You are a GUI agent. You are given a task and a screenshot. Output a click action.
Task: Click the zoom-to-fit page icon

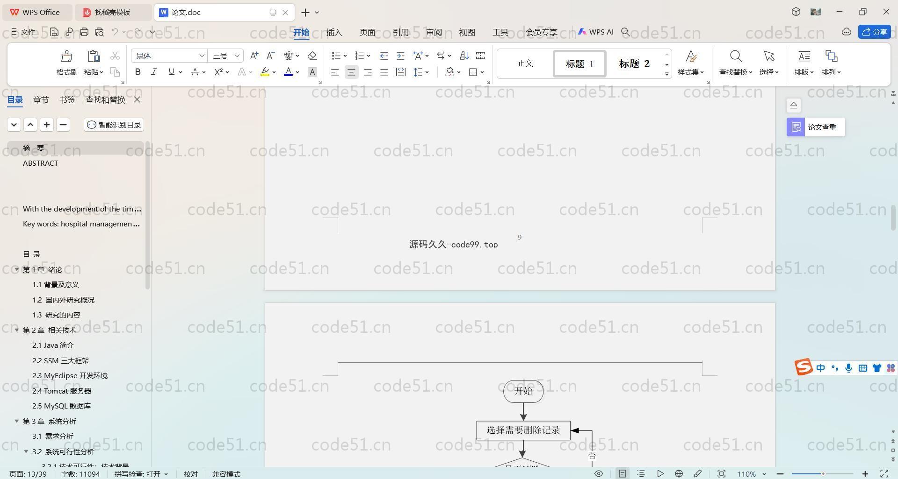(x=722, y=473)
